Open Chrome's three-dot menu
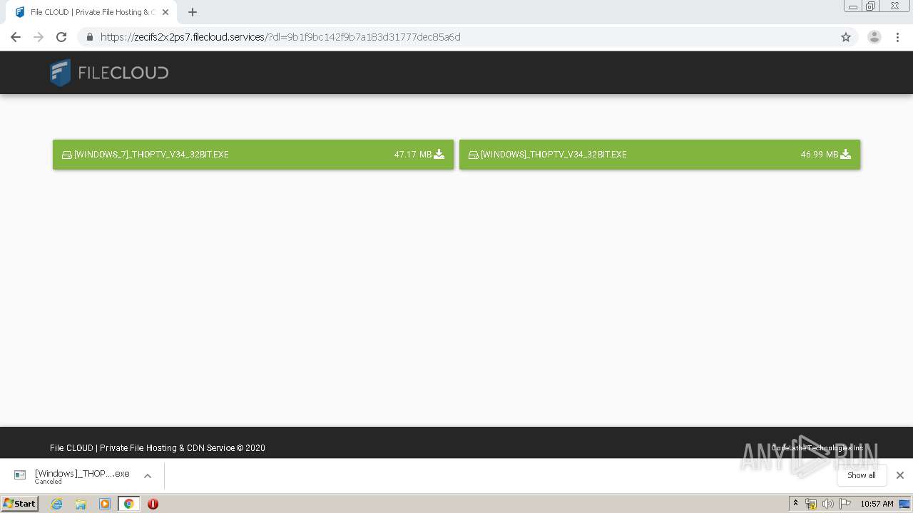This screenshot has height=513, width=913. (x=898, y=37)
